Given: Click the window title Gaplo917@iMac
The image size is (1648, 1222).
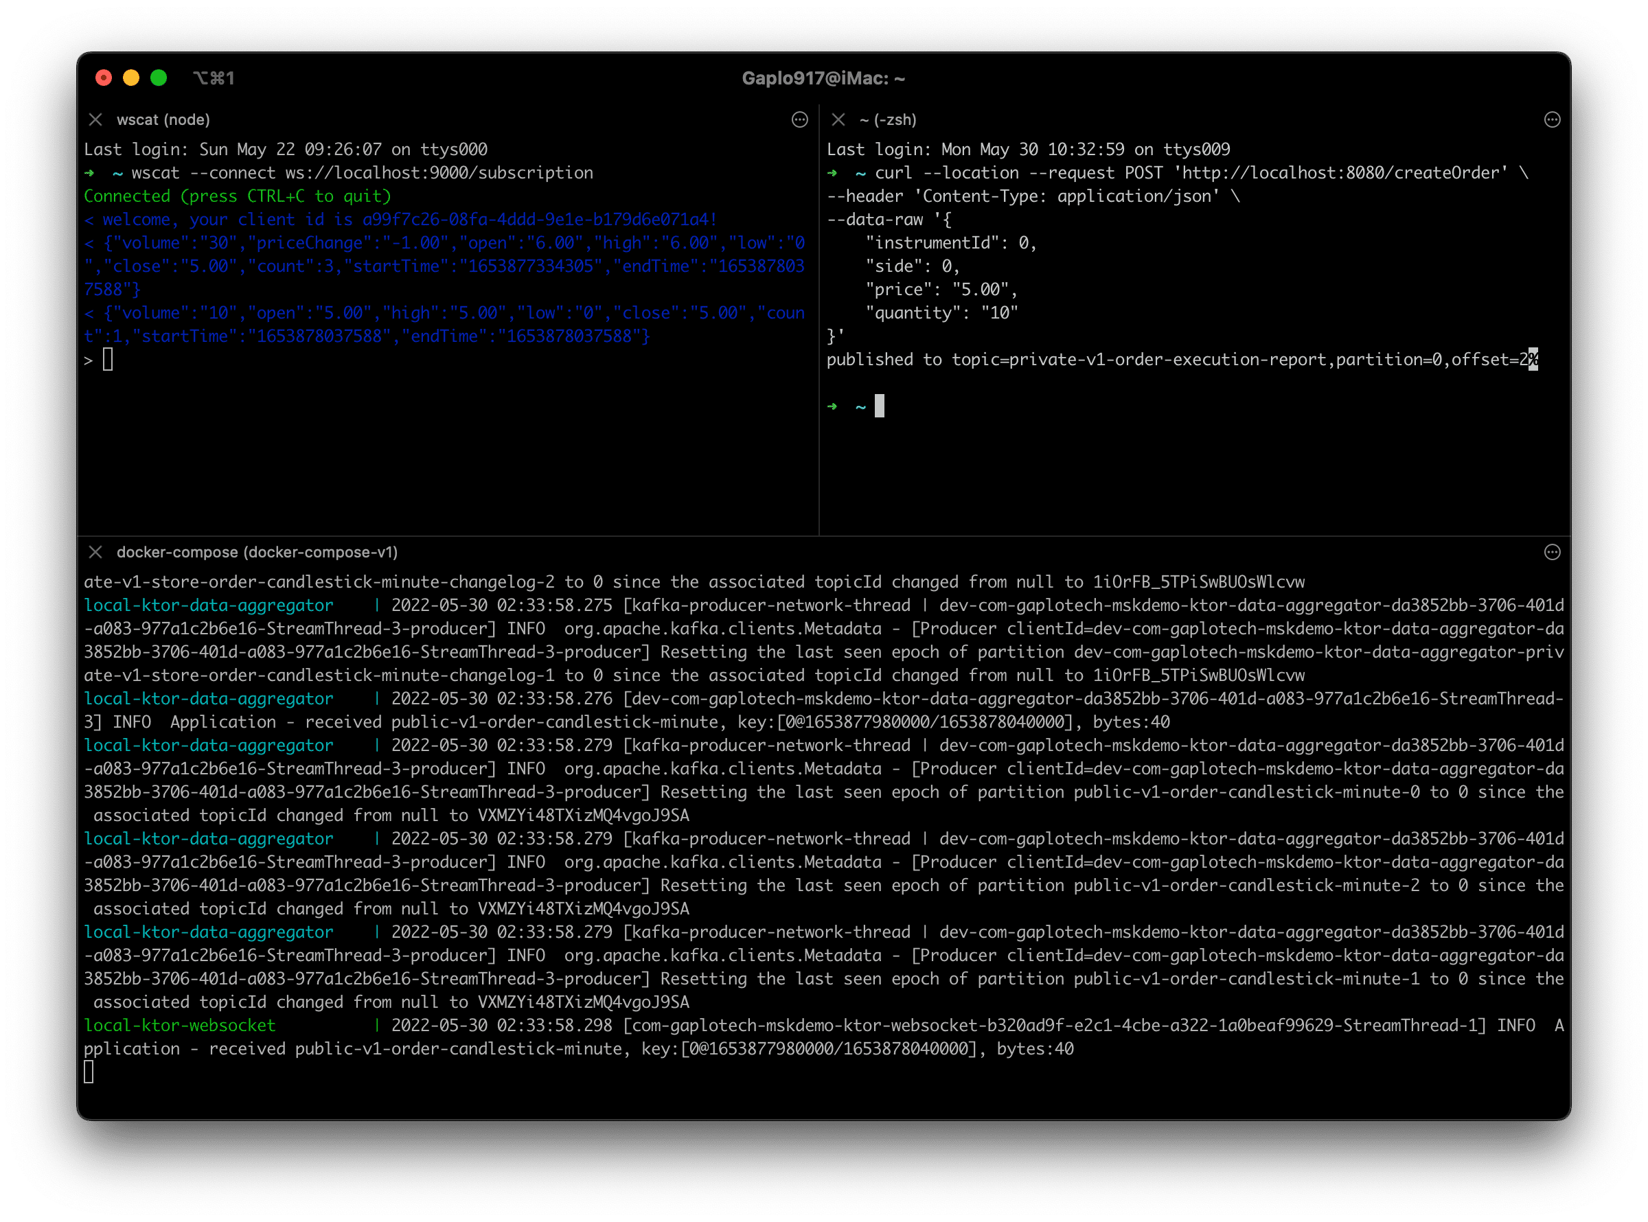Looking at the screenshot, I should point(823,78).
